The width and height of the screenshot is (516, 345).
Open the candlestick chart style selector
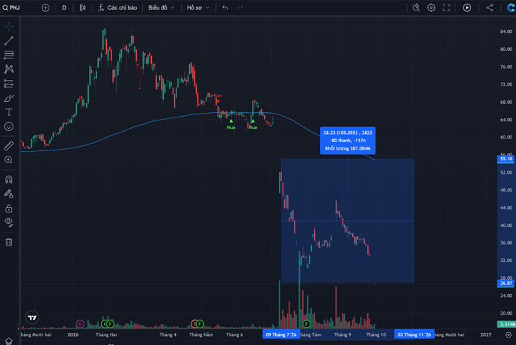[x=82, y=7]
